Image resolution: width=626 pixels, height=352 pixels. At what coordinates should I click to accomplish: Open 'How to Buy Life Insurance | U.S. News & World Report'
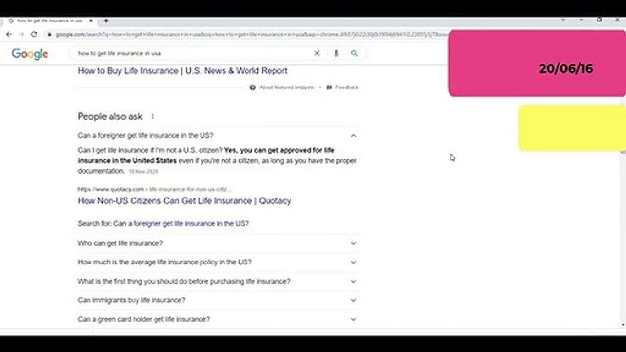point(182,71)
